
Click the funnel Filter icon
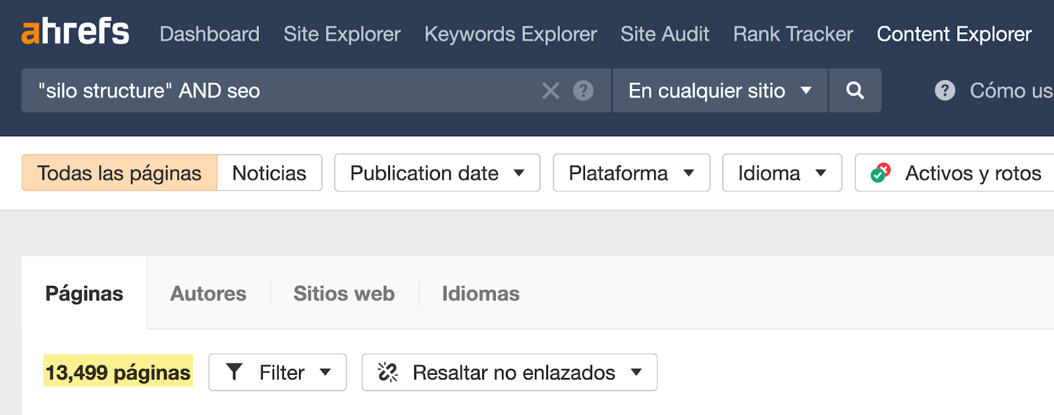234,372
